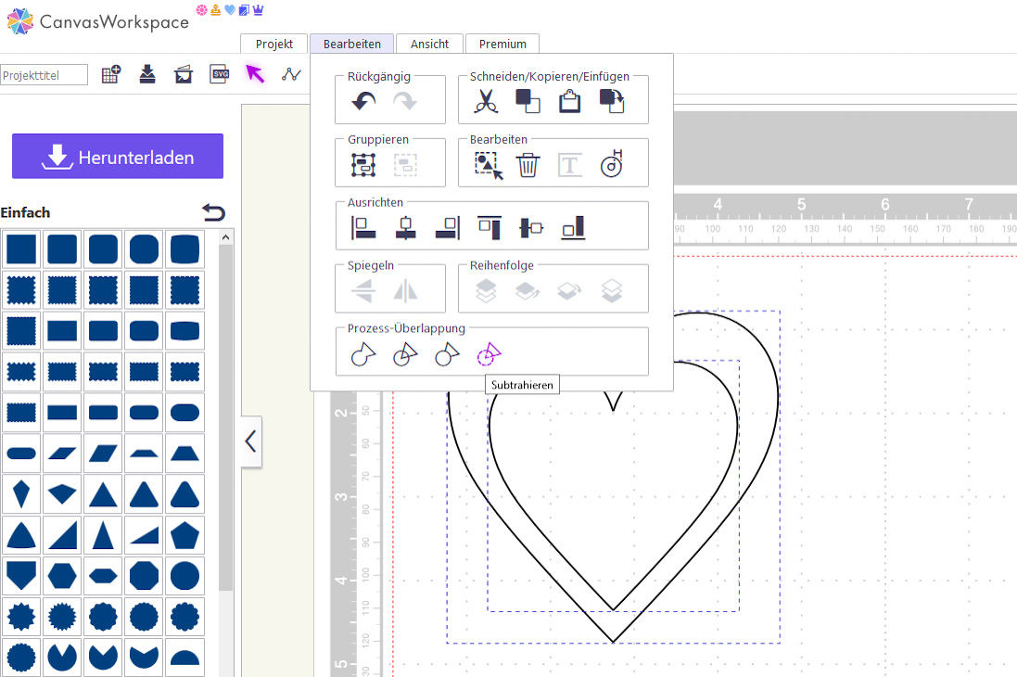The image size is (1017, 677).
Task: Click the SVG file icon in the toolbar
Action: pos(219,75)
